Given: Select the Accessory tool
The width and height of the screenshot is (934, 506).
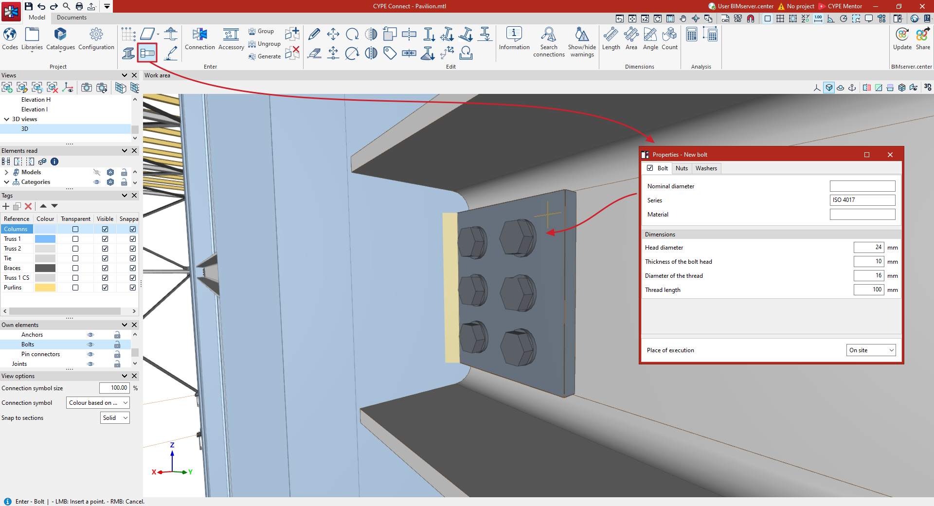Looking at the screenshot, I should tap(231, 39).
